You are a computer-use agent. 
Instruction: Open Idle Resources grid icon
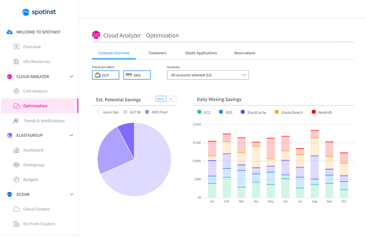[16, 61]
